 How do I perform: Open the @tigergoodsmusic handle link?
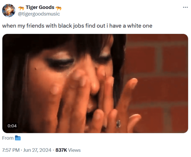[39, 14]
